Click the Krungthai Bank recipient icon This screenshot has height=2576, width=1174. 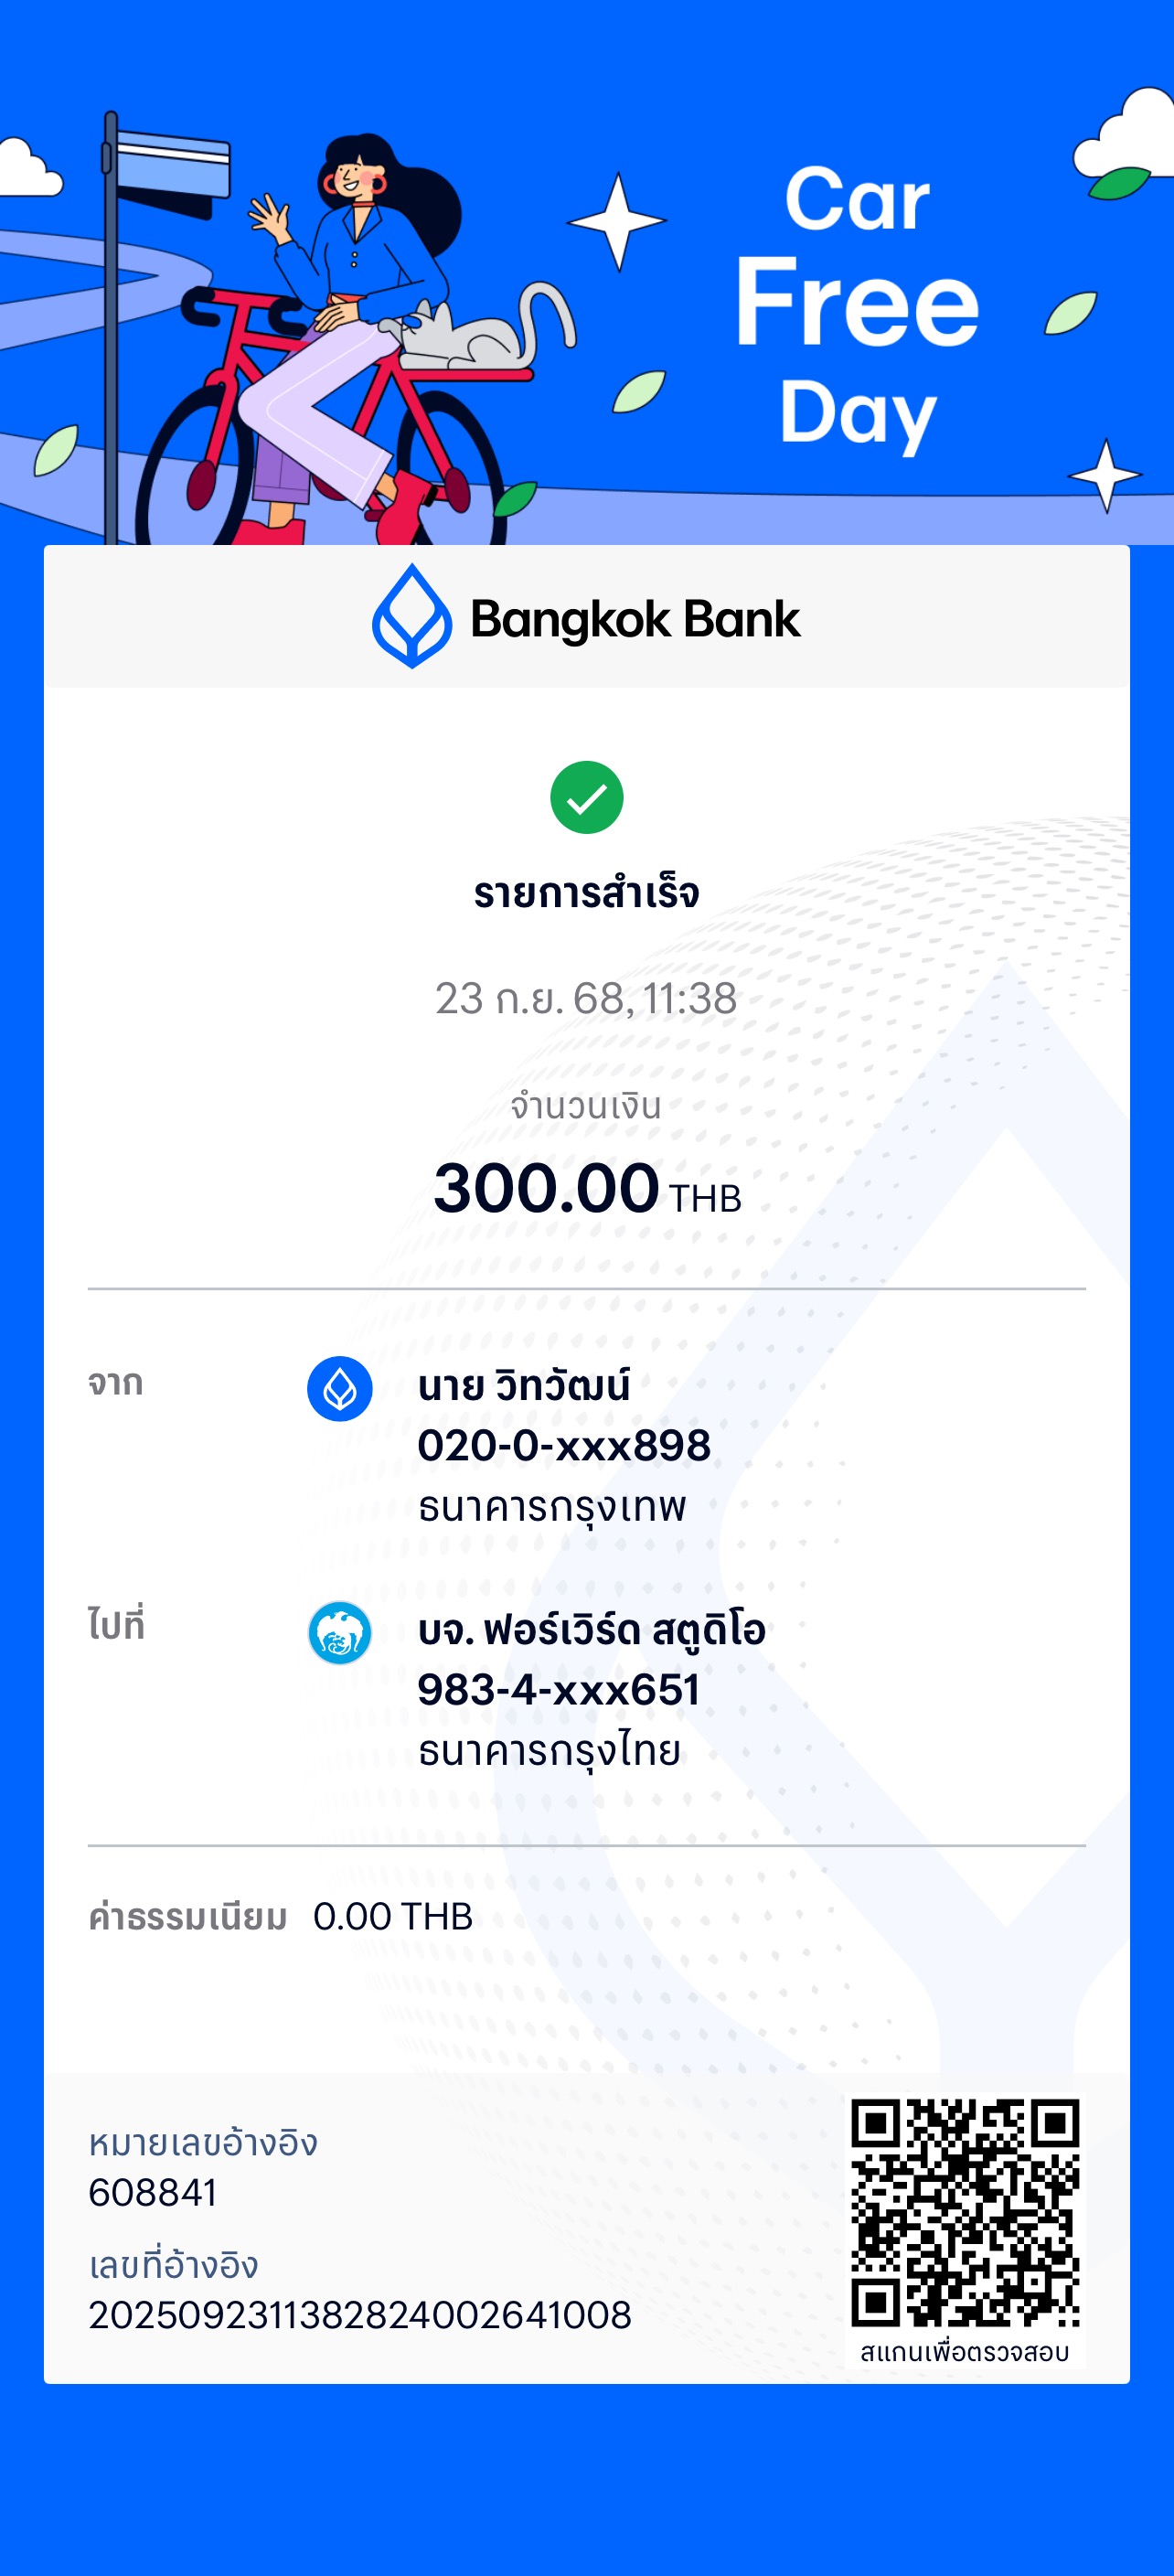[x=340, y=1633]
